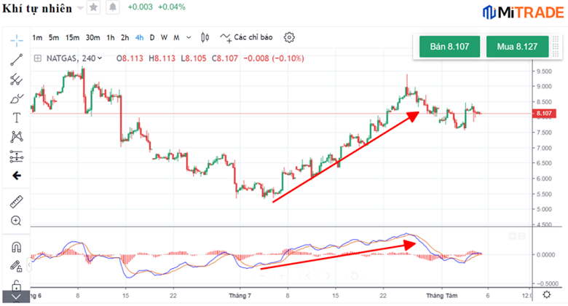Click the Mua 8.127 buy button
This screenshot has height=306, width=568.
pos(517,47)
